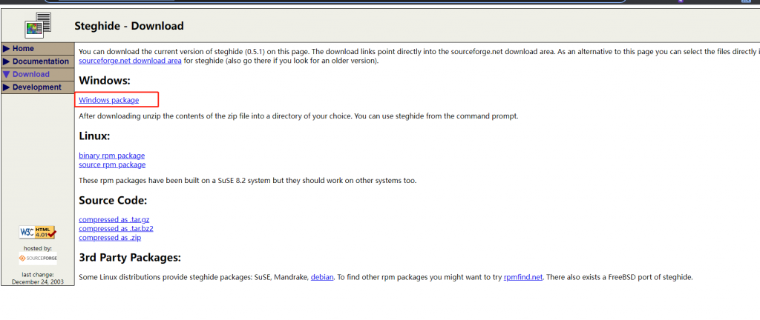This screenshot has height=320, width=760.
Task: Go to the Home page
Action: click(x=23, y=49)
